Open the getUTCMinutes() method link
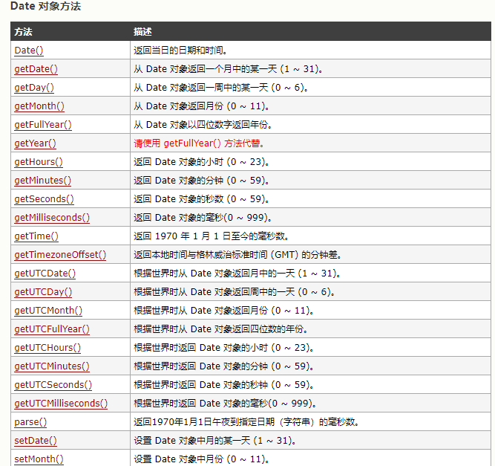The width and height of the screenshot is (495, 466). (52, 366)
